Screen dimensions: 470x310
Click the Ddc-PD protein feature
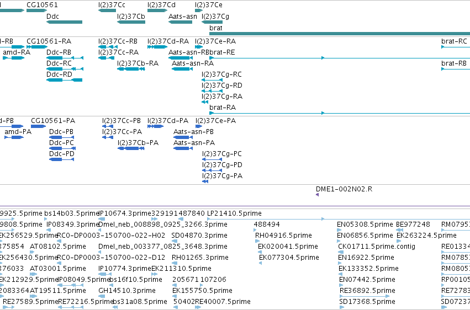click(61, 159)
